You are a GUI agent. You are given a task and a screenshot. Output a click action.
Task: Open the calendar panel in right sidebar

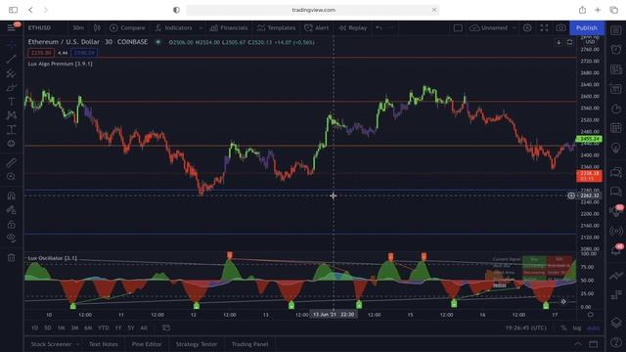pyautogui.click(x=616, y=128)
